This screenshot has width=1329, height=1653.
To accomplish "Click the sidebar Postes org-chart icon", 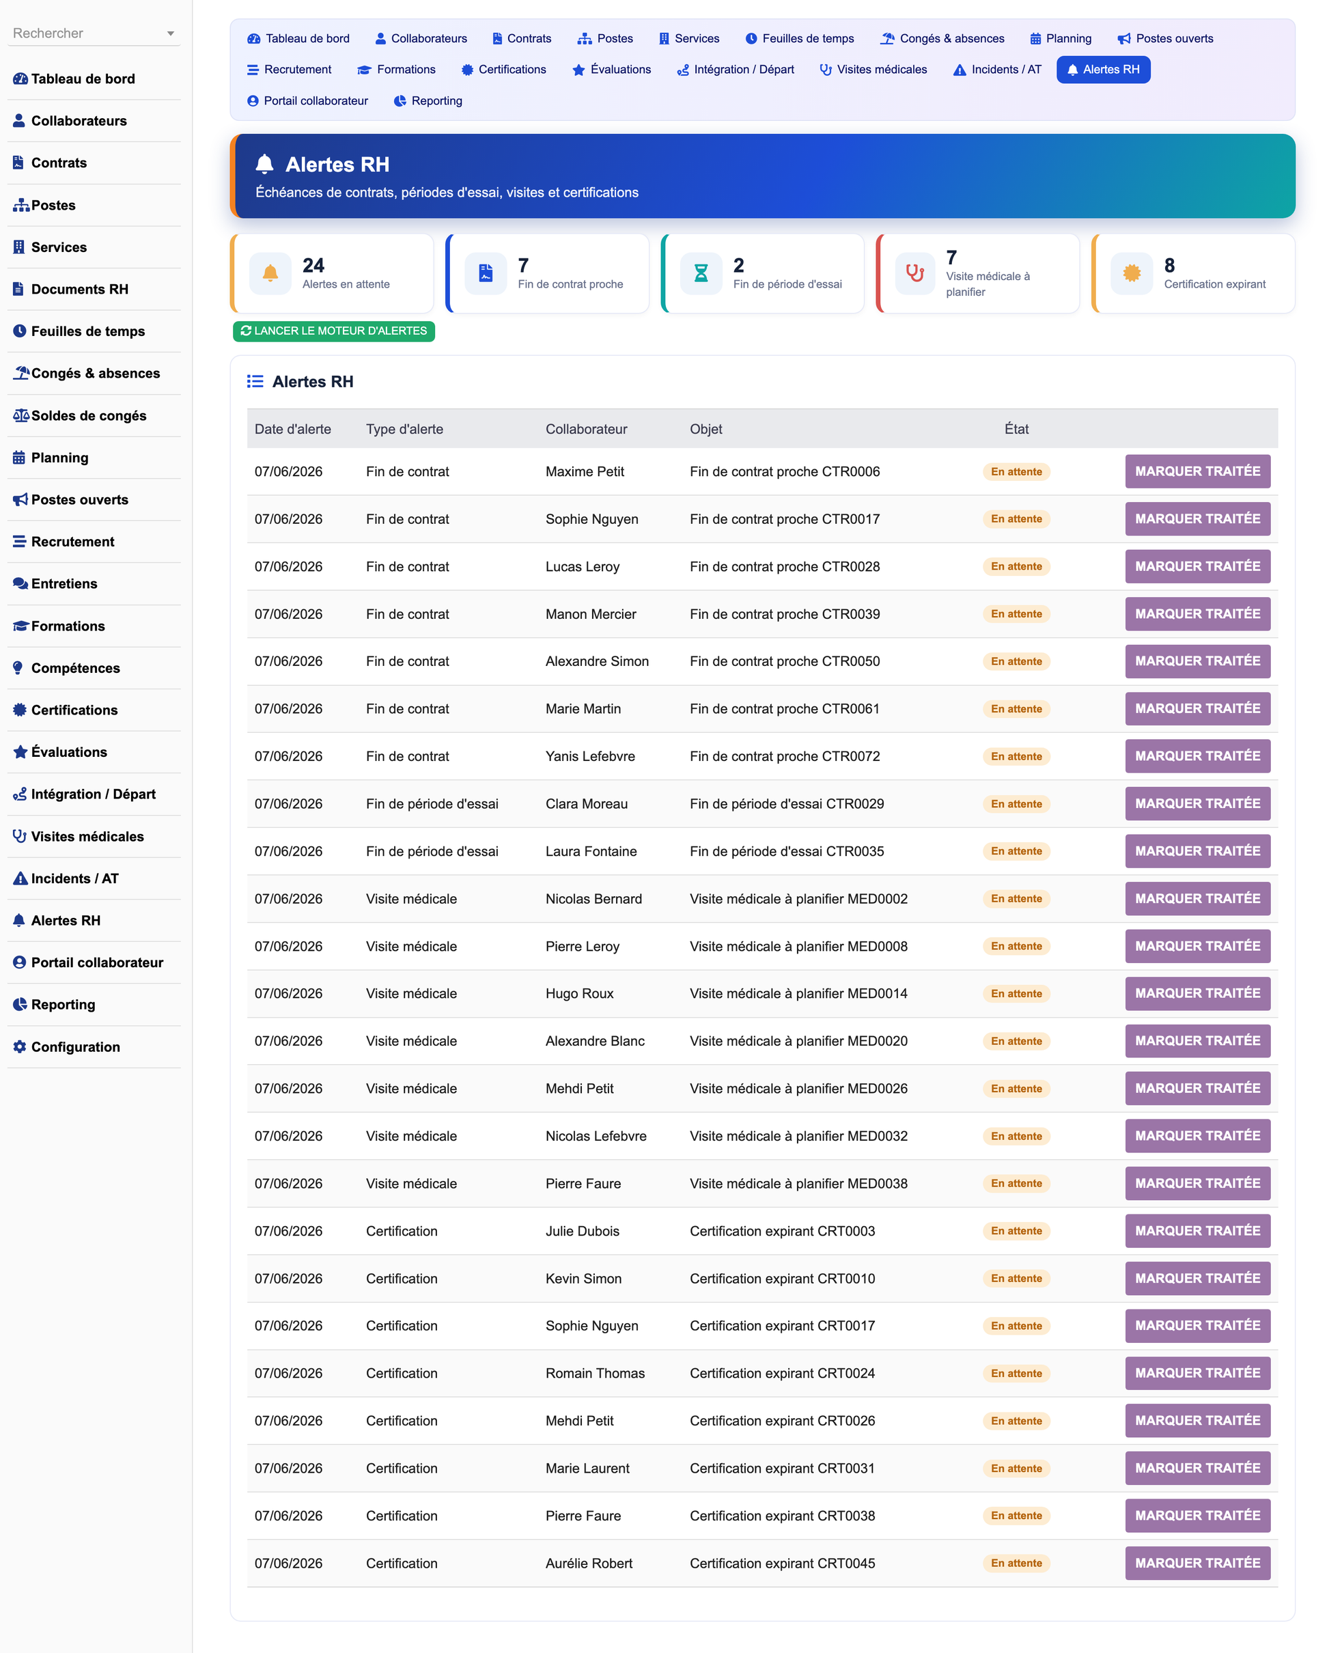I will coord(20,205).
